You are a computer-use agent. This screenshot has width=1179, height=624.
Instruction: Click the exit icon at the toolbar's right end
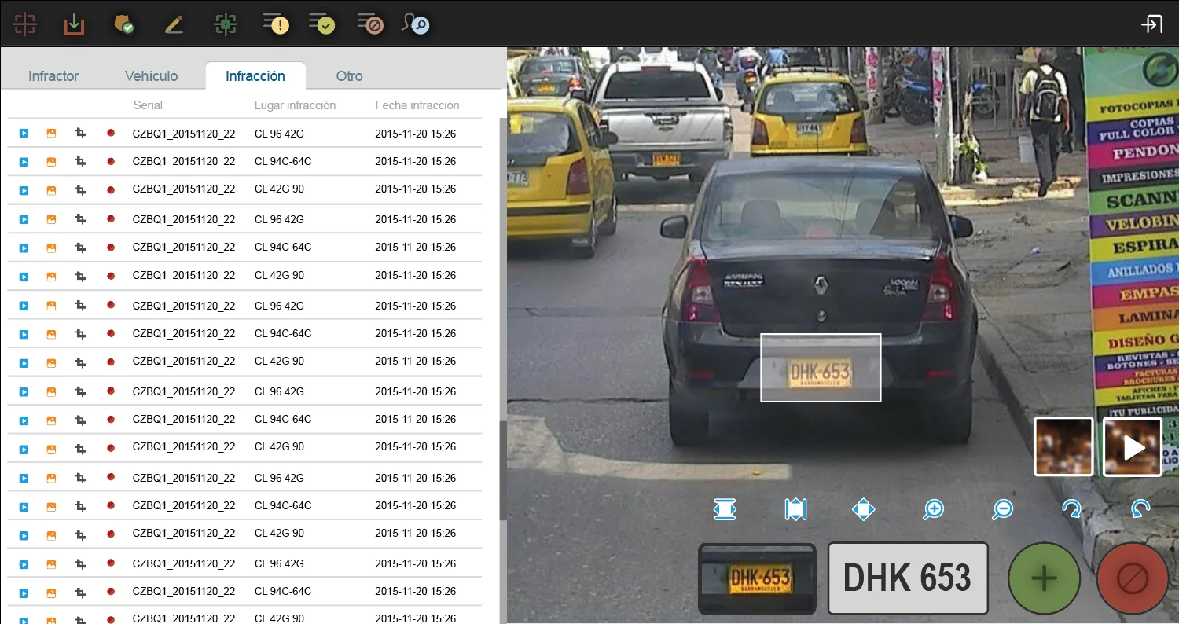pos(1151,24)
